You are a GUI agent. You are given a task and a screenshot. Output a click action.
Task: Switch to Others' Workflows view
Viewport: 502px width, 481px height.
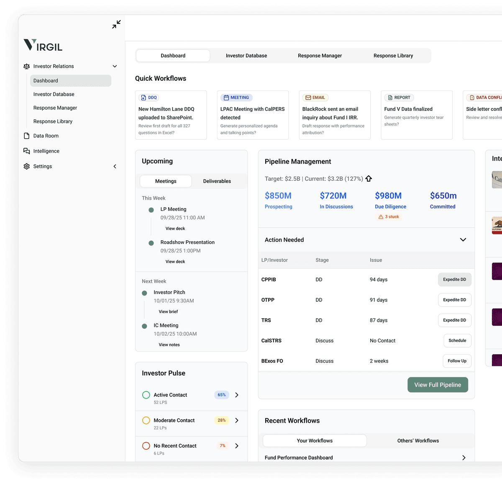tap(417, 441)
